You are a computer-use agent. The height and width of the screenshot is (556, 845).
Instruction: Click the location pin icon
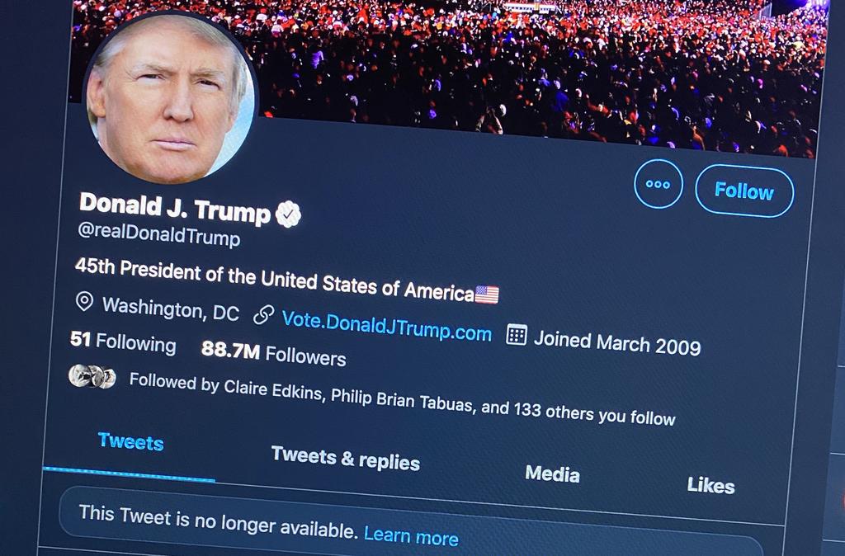point(85,301)
